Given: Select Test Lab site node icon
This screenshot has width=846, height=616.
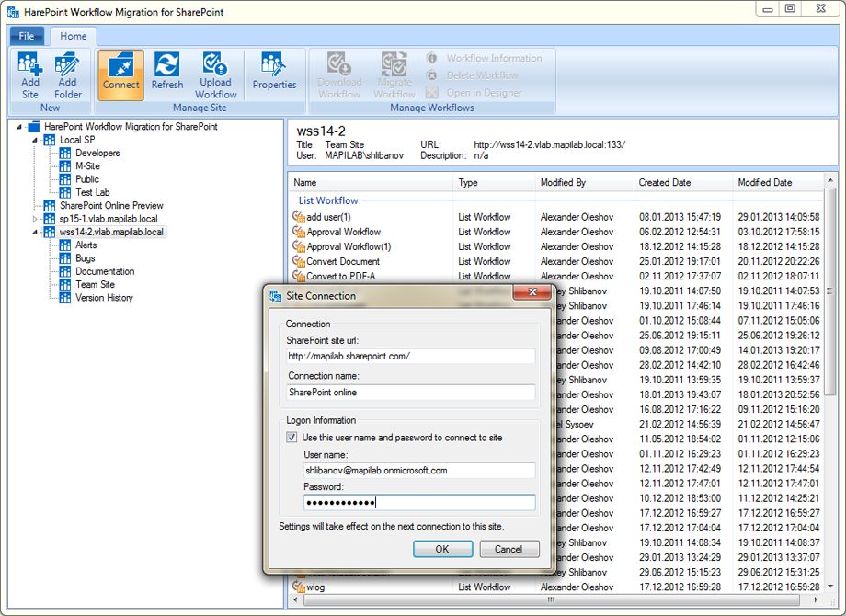Looking at the screenshot, I should (65, 192).
